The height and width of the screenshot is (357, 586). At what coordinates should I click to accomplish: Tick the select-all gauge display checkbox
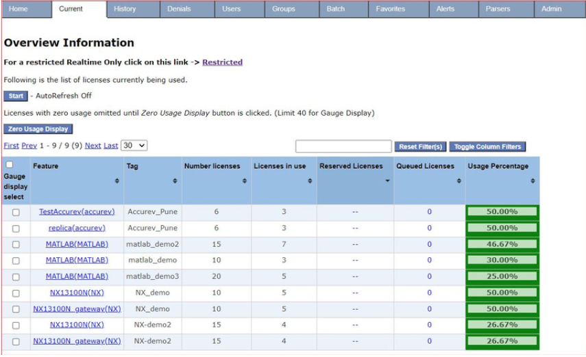tap(9, 165)
